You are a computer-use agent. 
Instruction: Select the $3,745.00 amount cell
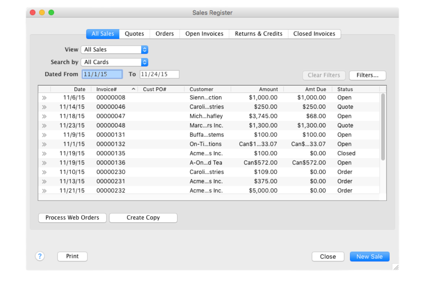click(263, 116)
